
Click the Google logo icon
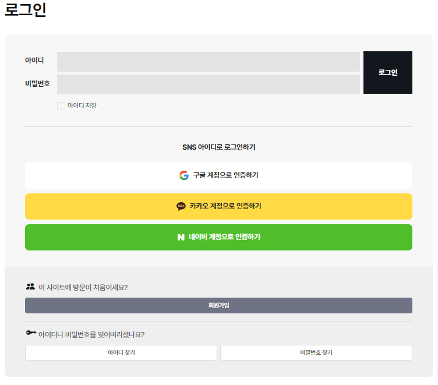click(184, 175)
